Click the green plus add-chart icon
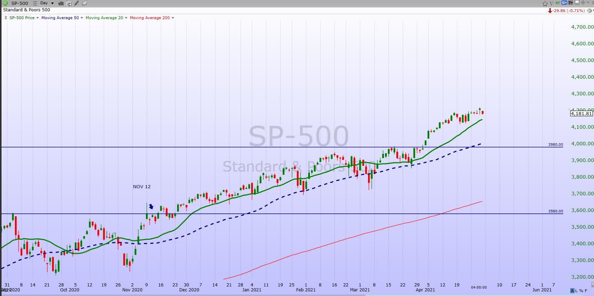 tap(5, 3)
